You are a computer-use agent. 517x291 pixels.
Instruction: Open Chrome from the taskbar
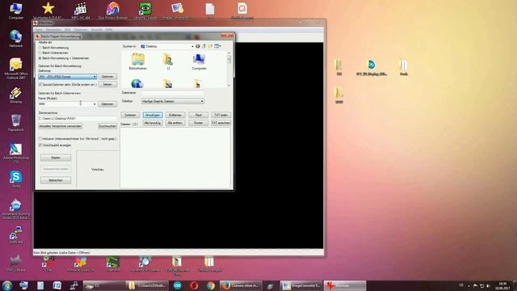point(210,285)
